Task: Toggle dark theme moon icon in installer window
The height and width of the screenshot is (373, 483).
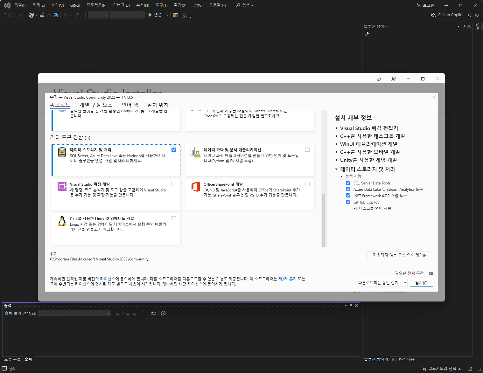Action: click(x=379, y=79)
